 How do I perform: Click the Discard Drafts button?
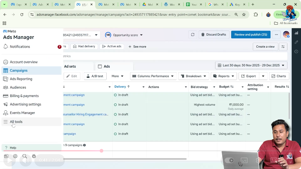(x=214, y=35)
